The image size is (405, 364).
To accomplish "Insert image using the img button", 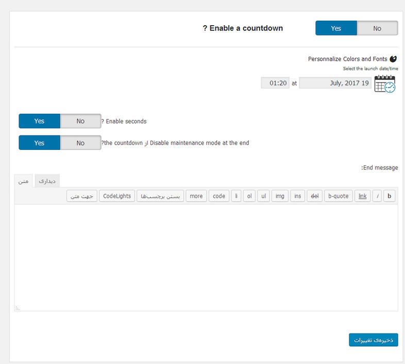I will [x=280, y=196].
